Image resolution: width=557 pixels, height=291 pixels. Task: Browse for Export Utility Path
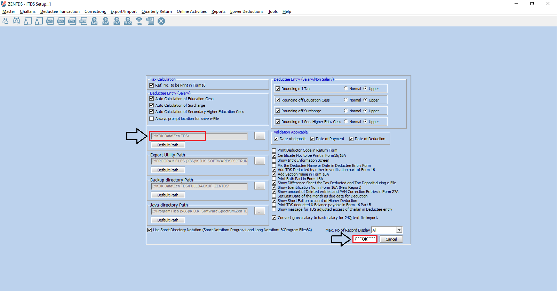tap(260, 161)
